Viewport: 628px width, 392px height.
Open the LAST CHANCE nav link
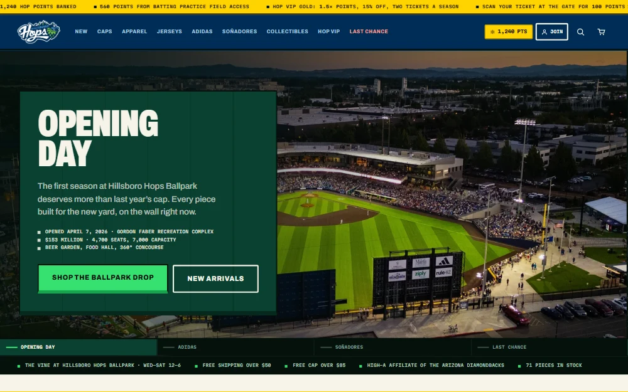369,31
